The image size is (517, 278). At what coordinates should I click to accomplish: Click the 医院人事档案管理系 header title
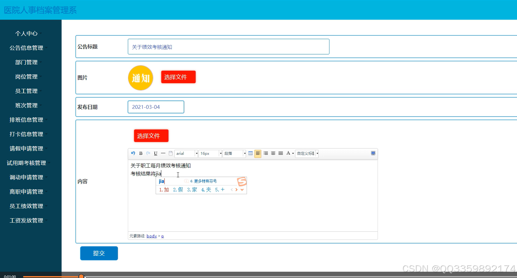click(40, 10)
